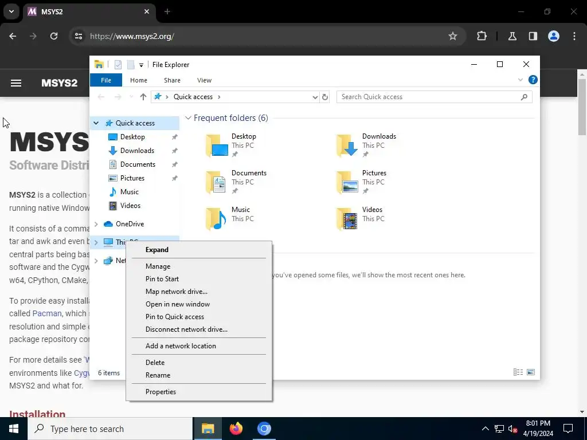
Task: Open Firefox from the taskbar
Action: [236, 429]
